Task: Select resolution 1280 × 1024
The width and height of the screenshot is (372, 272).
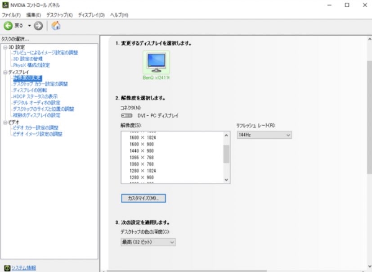Action: tap(143, 171)
